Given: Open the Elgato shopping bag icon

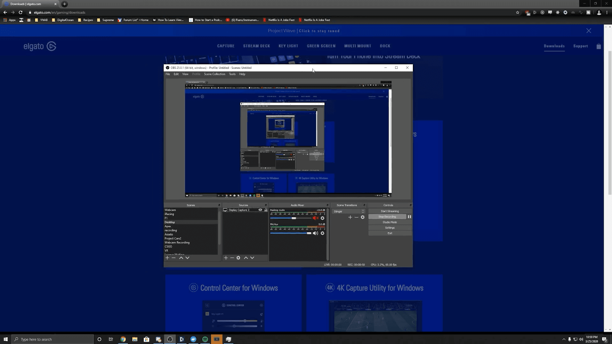Looking at the screenshot, I should click(599, 46).
